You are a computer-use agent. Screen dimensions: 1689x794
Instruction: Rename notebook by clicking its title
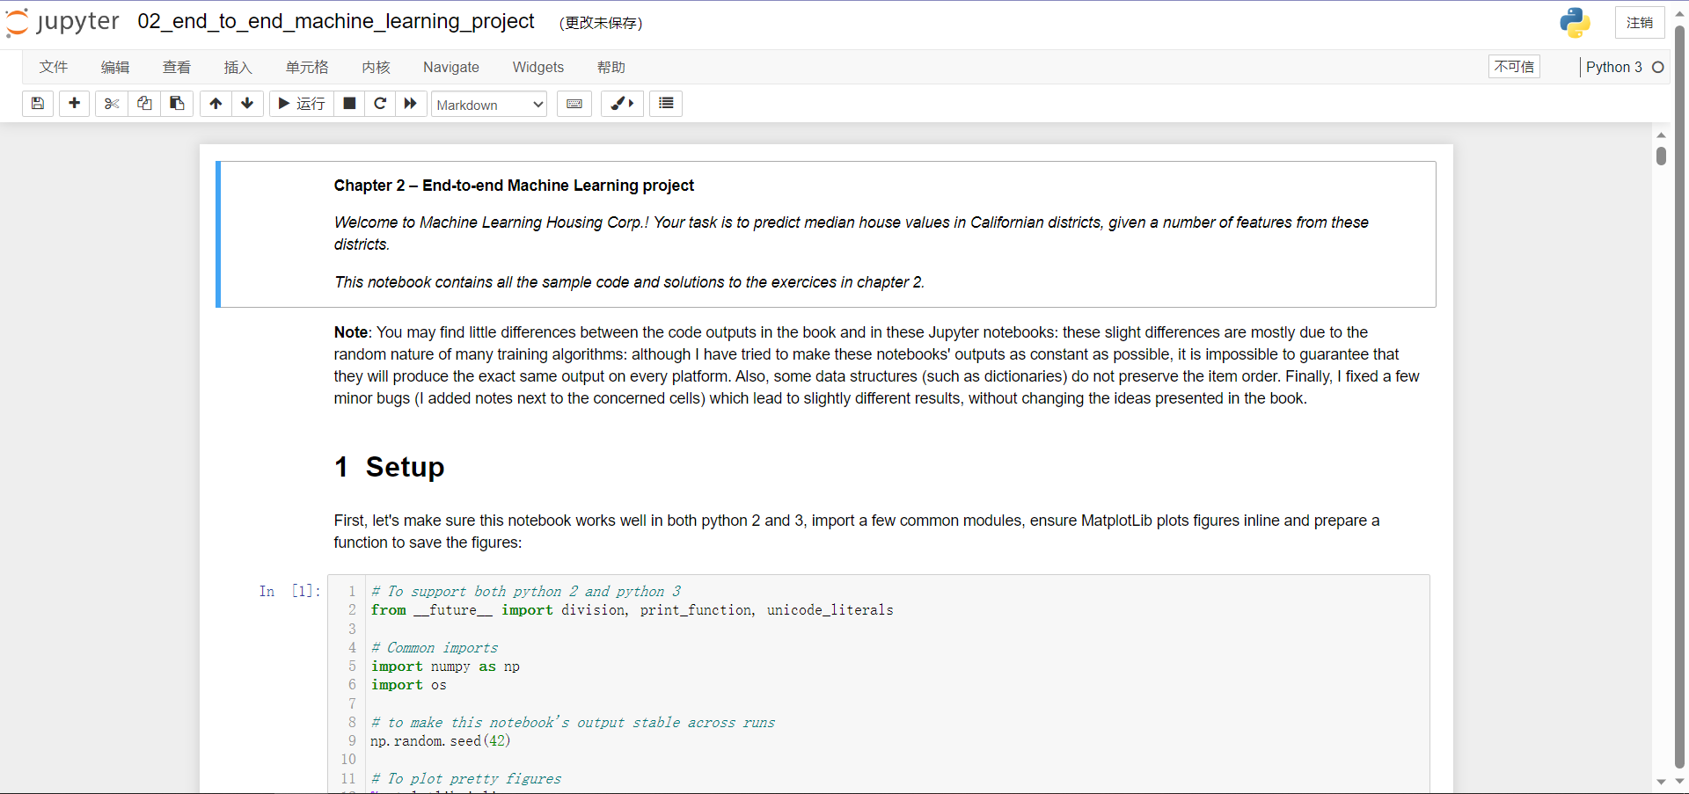click(336, 21)
